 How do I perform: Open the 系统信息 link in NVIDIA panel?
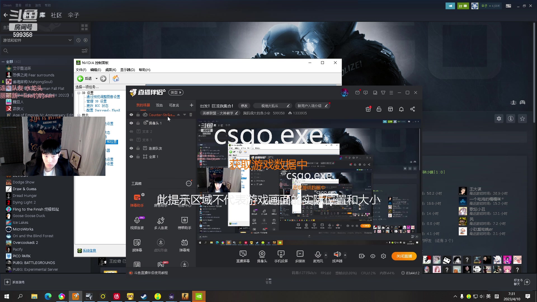click(89, 251)
